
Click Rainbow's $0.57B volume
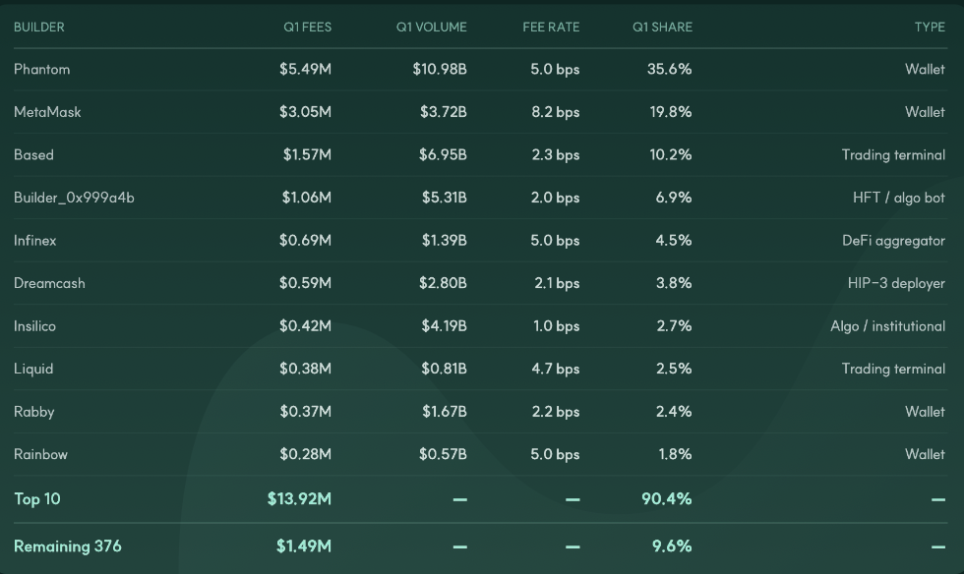pos(443,454)
